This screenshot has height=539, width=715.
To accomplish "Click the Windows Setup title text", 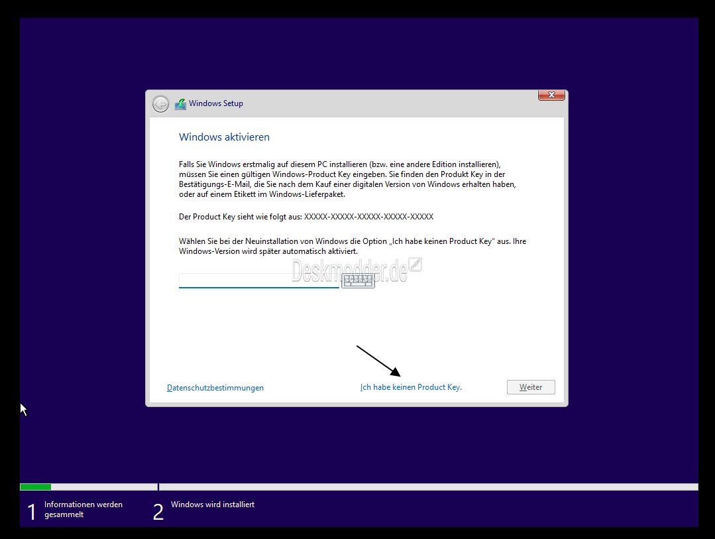I will click(x=216, y=103).
